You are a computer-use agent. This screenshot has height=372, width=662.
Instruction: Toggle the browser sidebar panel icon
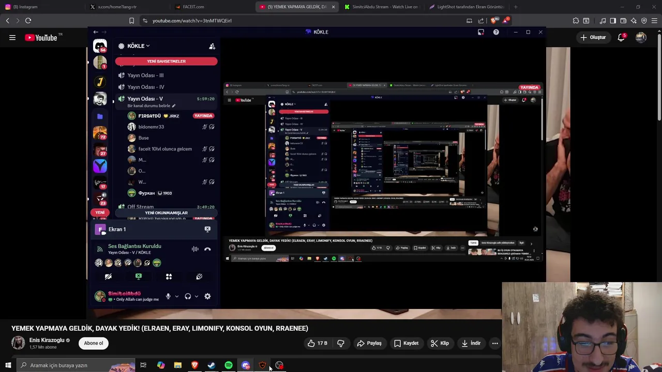coord(613,21)
